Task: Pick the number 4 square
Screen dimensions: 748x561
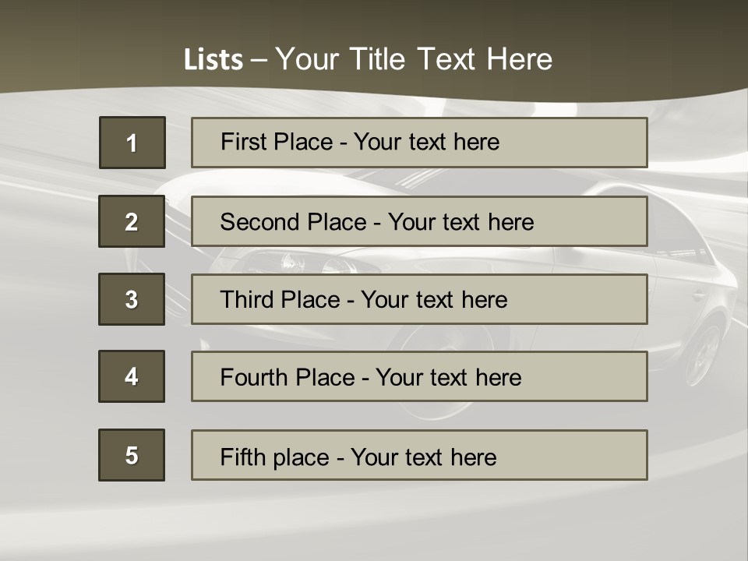Action: click(132, 376)
